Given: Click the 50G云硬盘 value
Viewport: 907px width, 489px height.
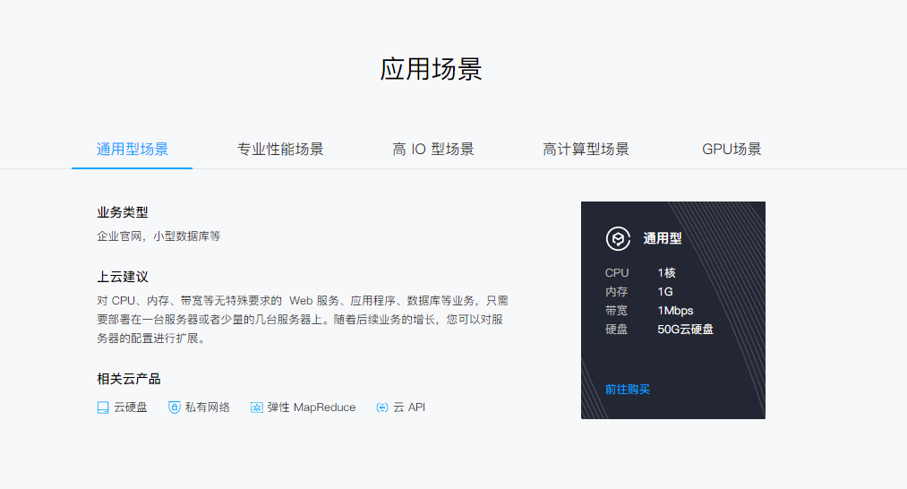Looking at the screenshot, I should (686, 330).
